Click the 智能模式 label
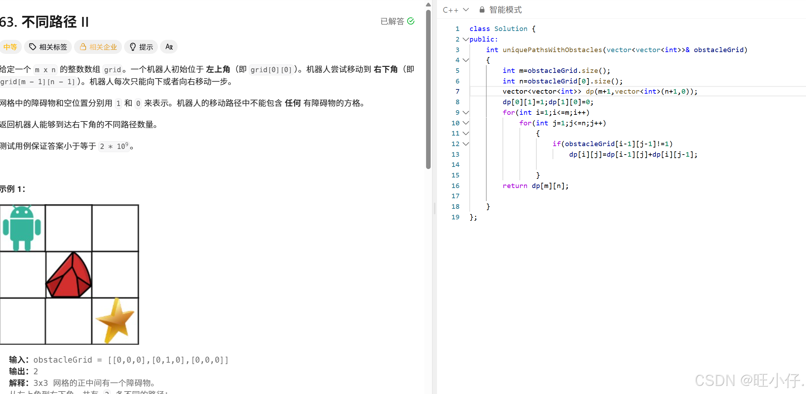This screenshot has width=806, height=394. coord(505,10)
